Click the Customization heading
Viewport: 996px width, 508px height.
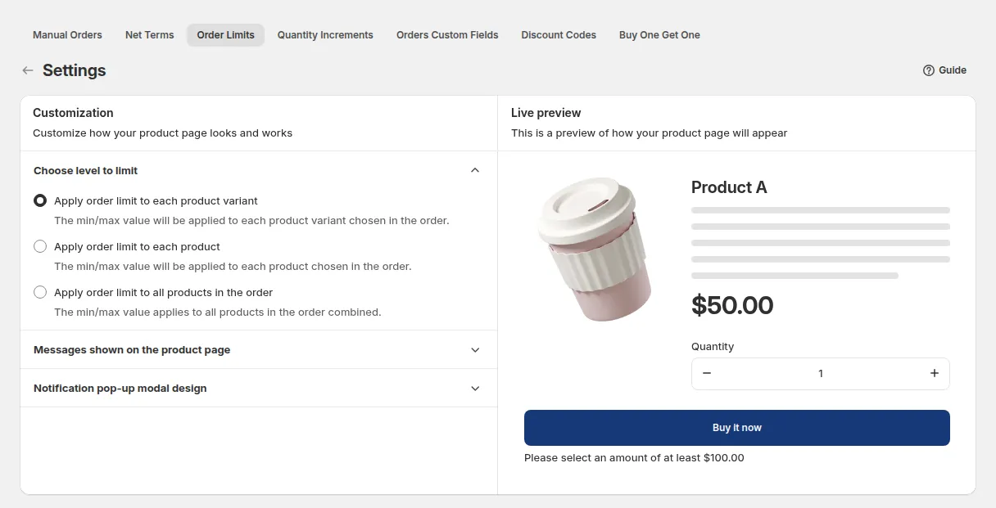click(x=73, y=113)
